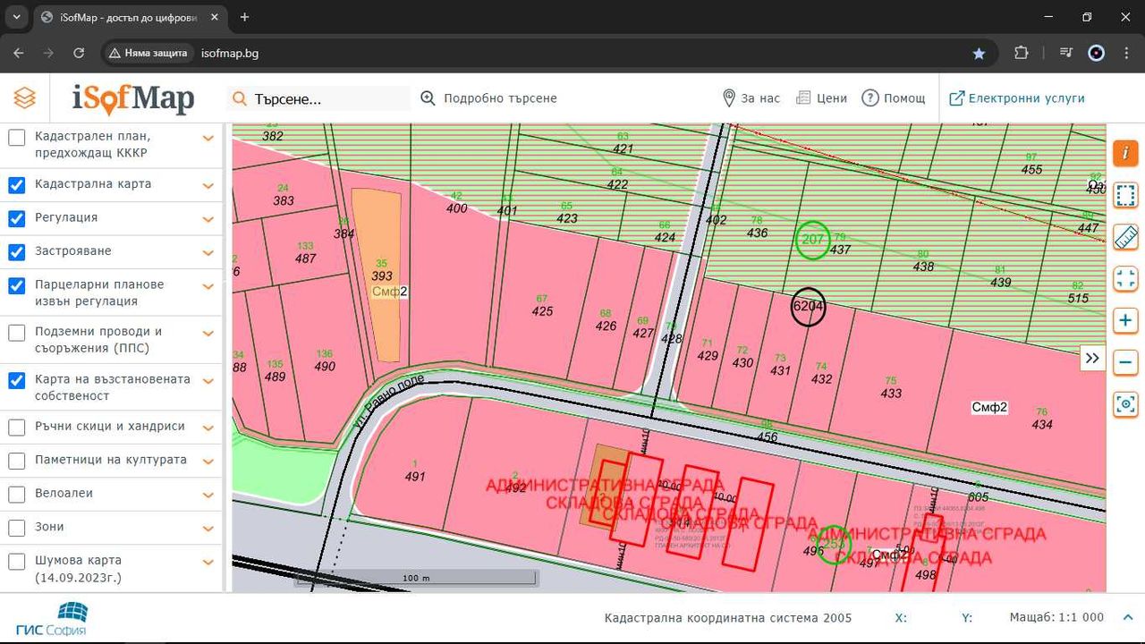Uncheck the 'Застрояване' layer
This screenshot has width=1145, height=644.
pyautogui.click(x=17, y=252)
